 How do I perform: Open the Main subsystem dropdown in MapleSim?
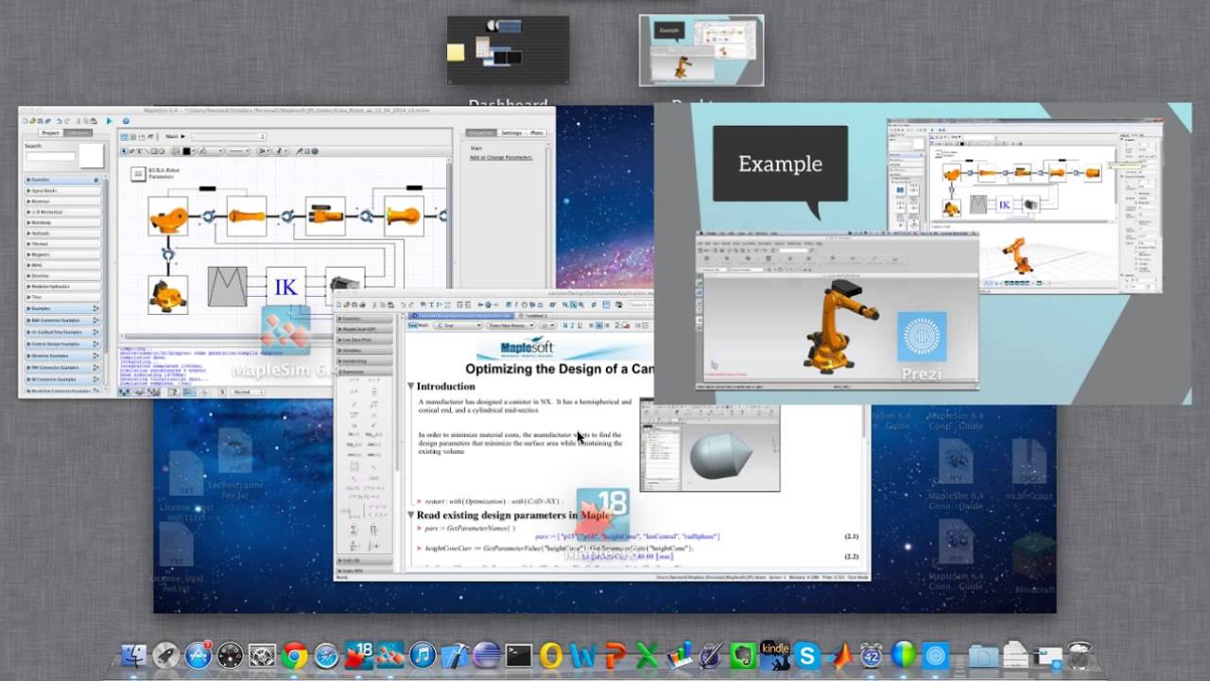click(x=229, y=137)
